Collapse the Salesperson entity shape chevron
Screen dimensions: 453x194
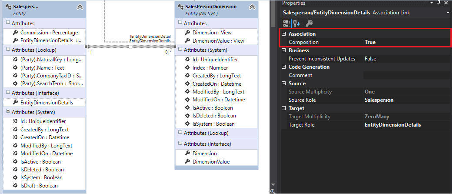tap(80, 7)
